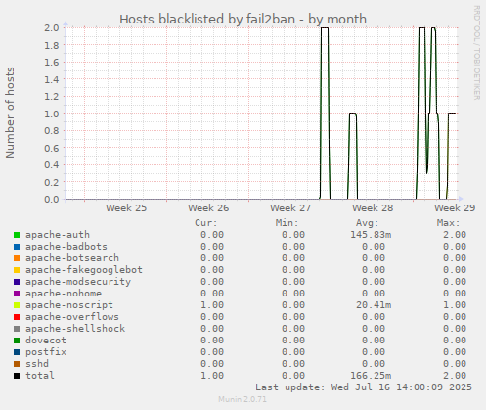Click the '2.0' y-axis tick label
Viewport: 486px width, 410px height.
(x=52, y=27)
